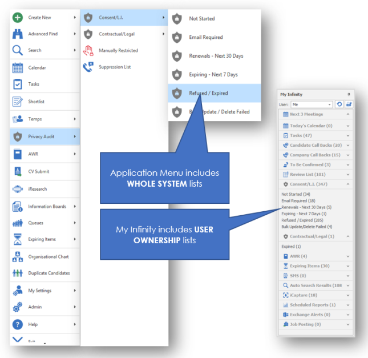Click refresh button in My Infinity panel

339,104
